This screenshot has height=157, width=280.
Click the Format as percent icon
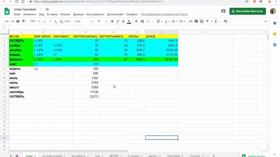click(x=50, y=21)
